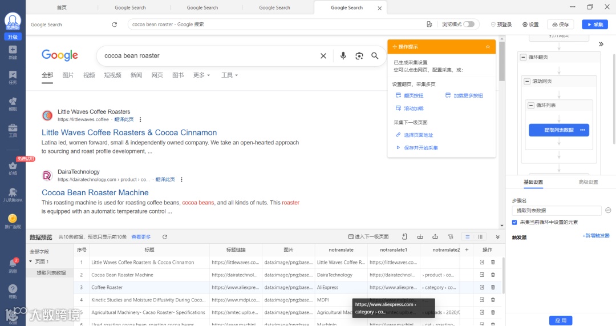Collapse the 循环翻页 workflow node

tap(523, 58)
